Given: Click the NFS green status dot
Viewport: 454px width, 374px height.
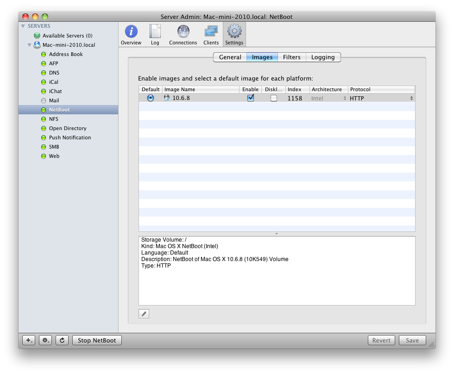Looking at the screenshot, I should tap(44, 119).
